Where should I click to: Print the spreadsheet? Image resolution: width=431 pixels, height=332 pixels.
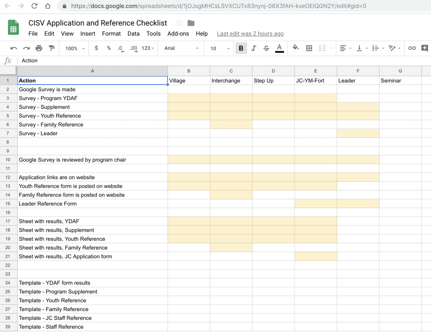[39, 48]
